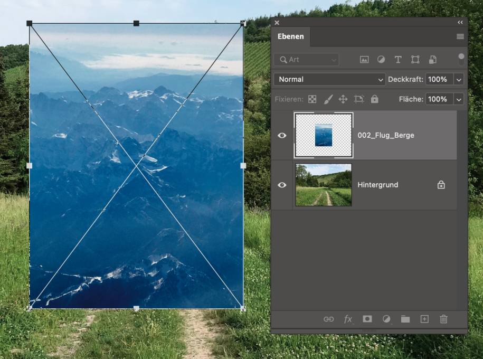This screenshot has height=359, width=483.
Task: Lock position move-arrows icon
Action: click(x=343, y=99)
